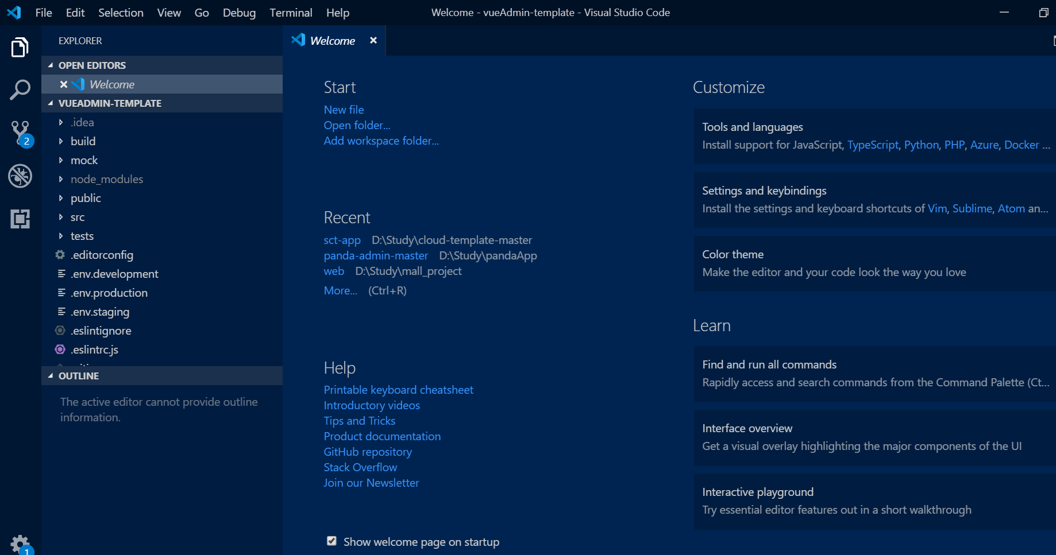The image size is (1056, 555).
Task: Collapse the Open Editors section
Action: (51, 65)
